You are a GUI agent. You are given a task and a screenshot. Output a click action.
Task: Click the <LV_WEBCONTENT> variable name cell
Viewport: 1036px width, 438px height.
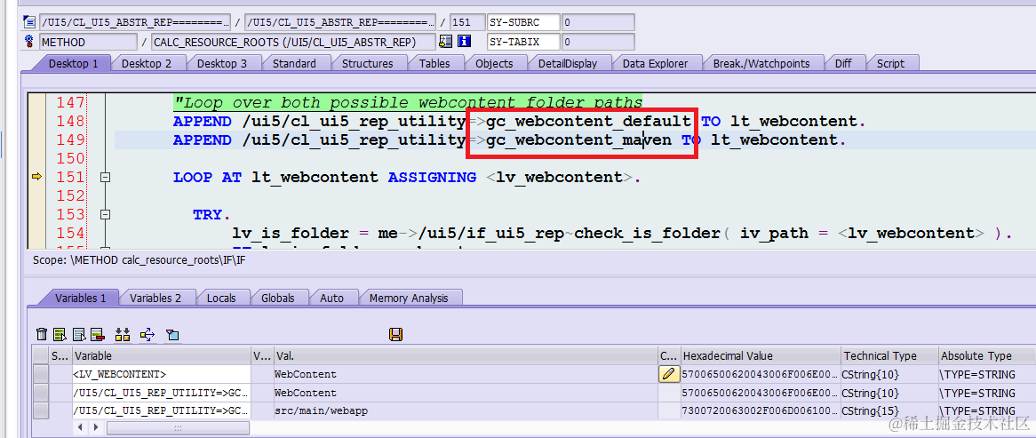tap(162, 375)
